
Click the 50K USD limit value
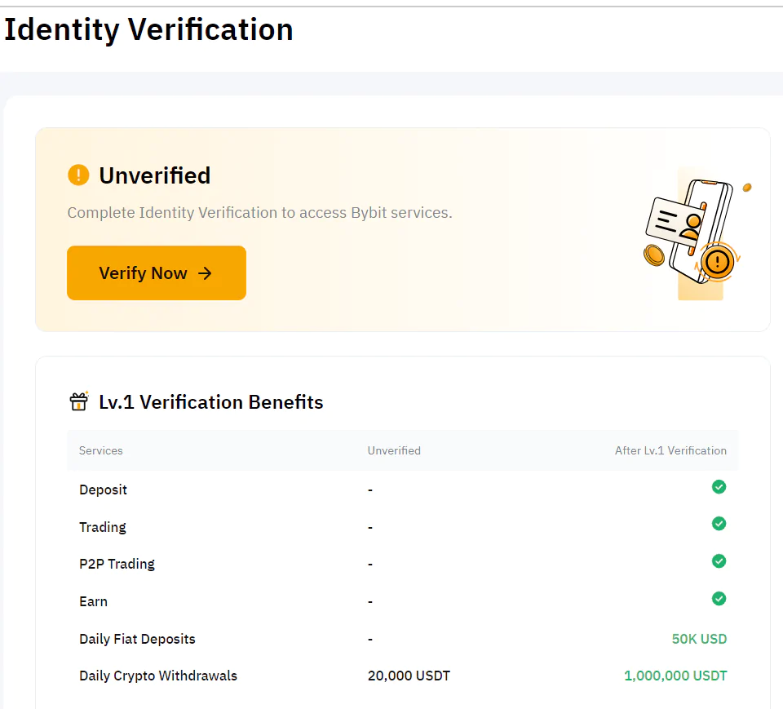point(699,639)
